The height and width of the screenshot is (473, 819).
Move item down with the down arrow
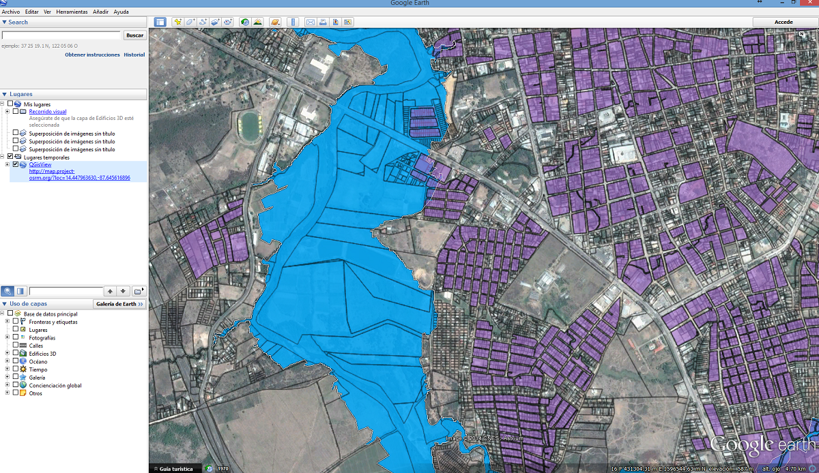[x=122, y=291]
